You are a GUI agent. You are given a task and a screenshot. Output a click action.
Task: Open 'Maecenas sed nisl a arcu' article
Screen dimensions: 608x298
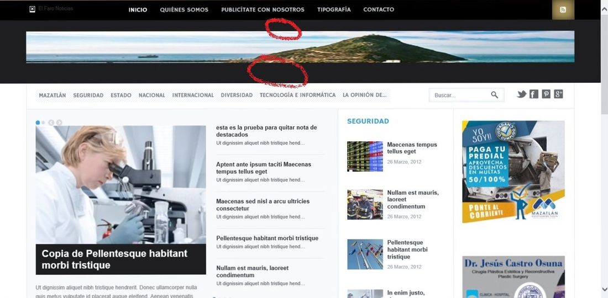pyautogui.click(x=263, y=205)
